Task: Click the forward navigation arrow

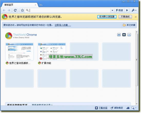Action: (x=9, y=10)
